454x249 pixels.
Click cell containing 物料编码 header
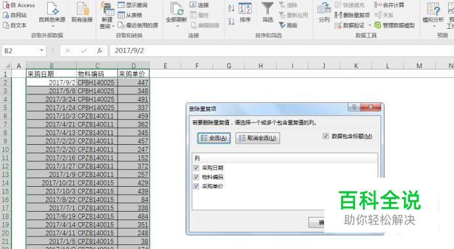click(97, 74)
